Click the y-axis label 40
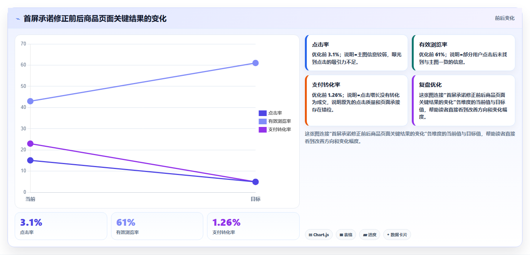The width and height of the screenshot is (530, 255). (23, 107)
